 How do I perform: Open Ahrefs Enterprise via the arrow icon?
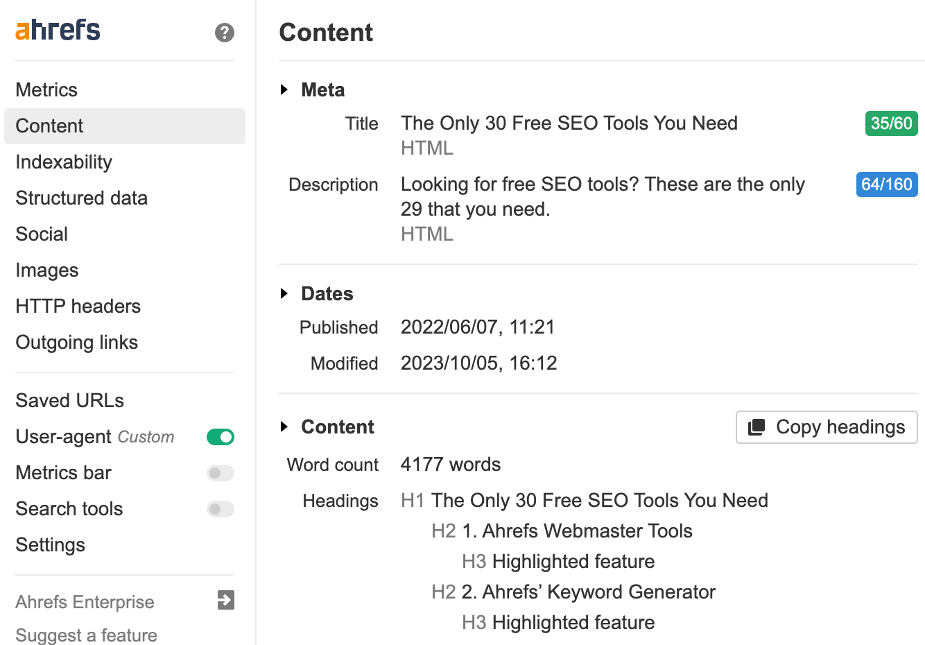(x=225, y=601)
